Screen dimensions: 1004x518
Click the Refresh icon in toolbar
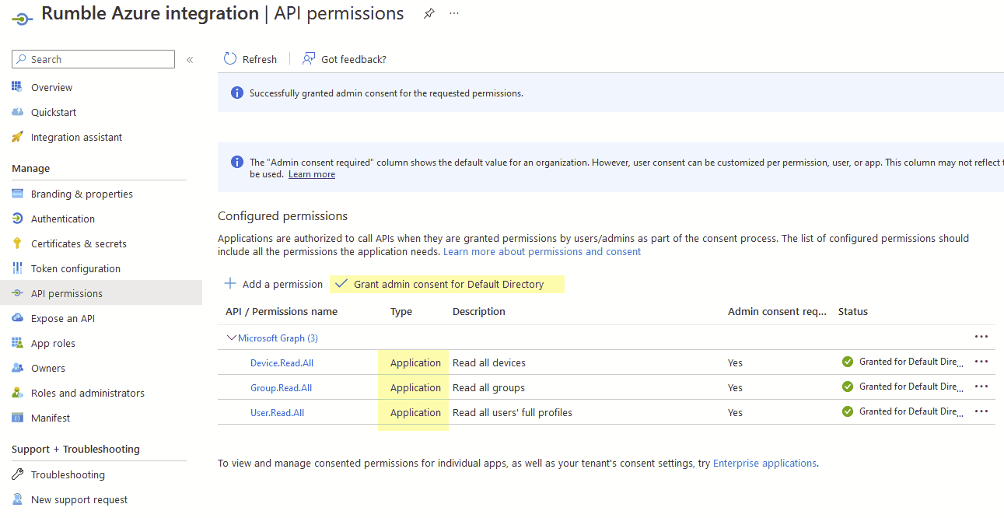coord(229,59)
